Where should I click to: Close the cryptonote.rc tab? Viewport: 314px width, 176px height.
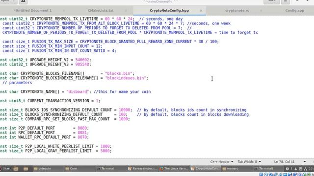pos(261,11)
